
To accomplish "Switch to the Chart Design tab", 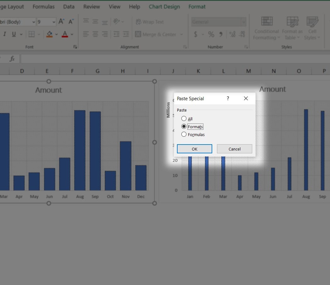I will pos(164,7).
